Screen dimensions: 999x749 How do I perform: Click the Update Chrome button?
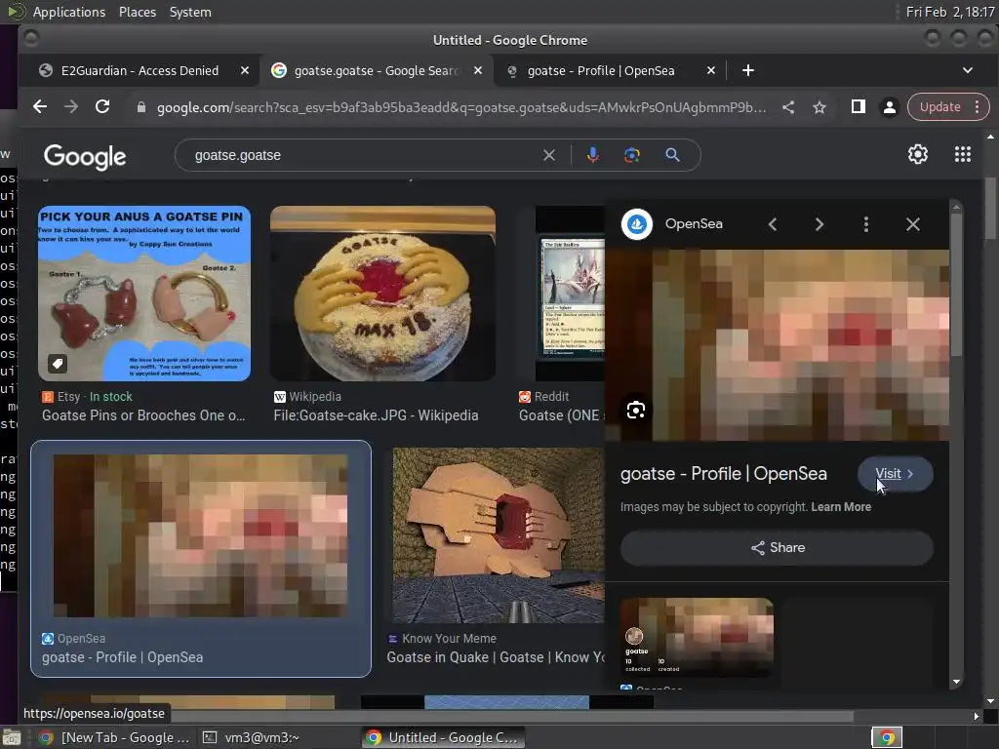pyautogui.click(x=939, y=107)
